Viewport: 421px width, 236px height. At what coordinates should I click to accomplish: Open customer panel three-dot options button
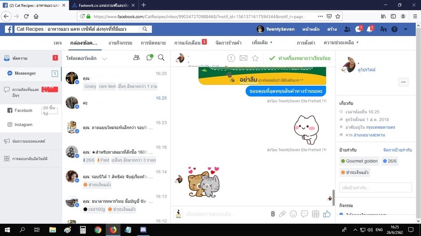[x=403, y=82]
